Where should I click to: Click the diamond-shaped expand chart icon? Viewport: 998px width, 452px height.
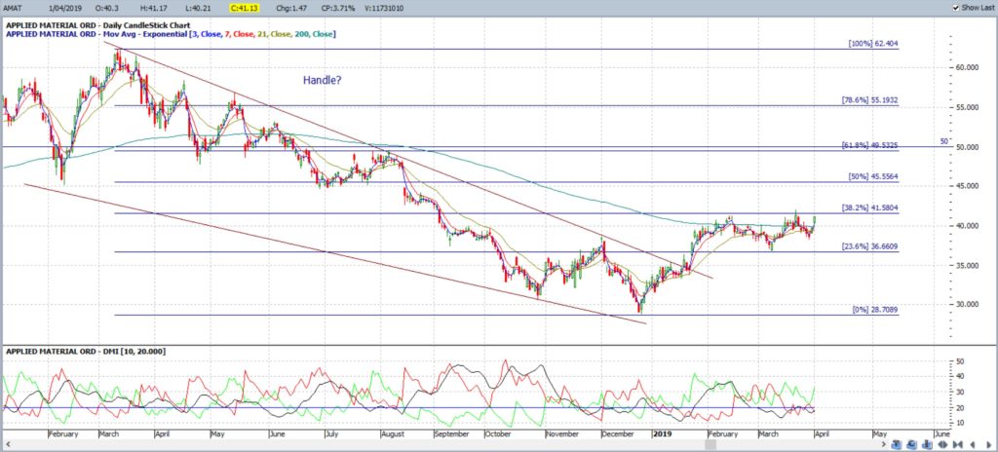[942, 444]
